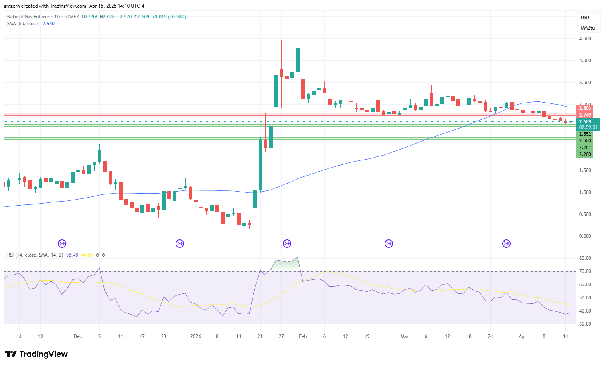Click the late-March contract rollover marker icon
Image resolution: width=606 pixels, height=366 pixels.
(506, 243)
